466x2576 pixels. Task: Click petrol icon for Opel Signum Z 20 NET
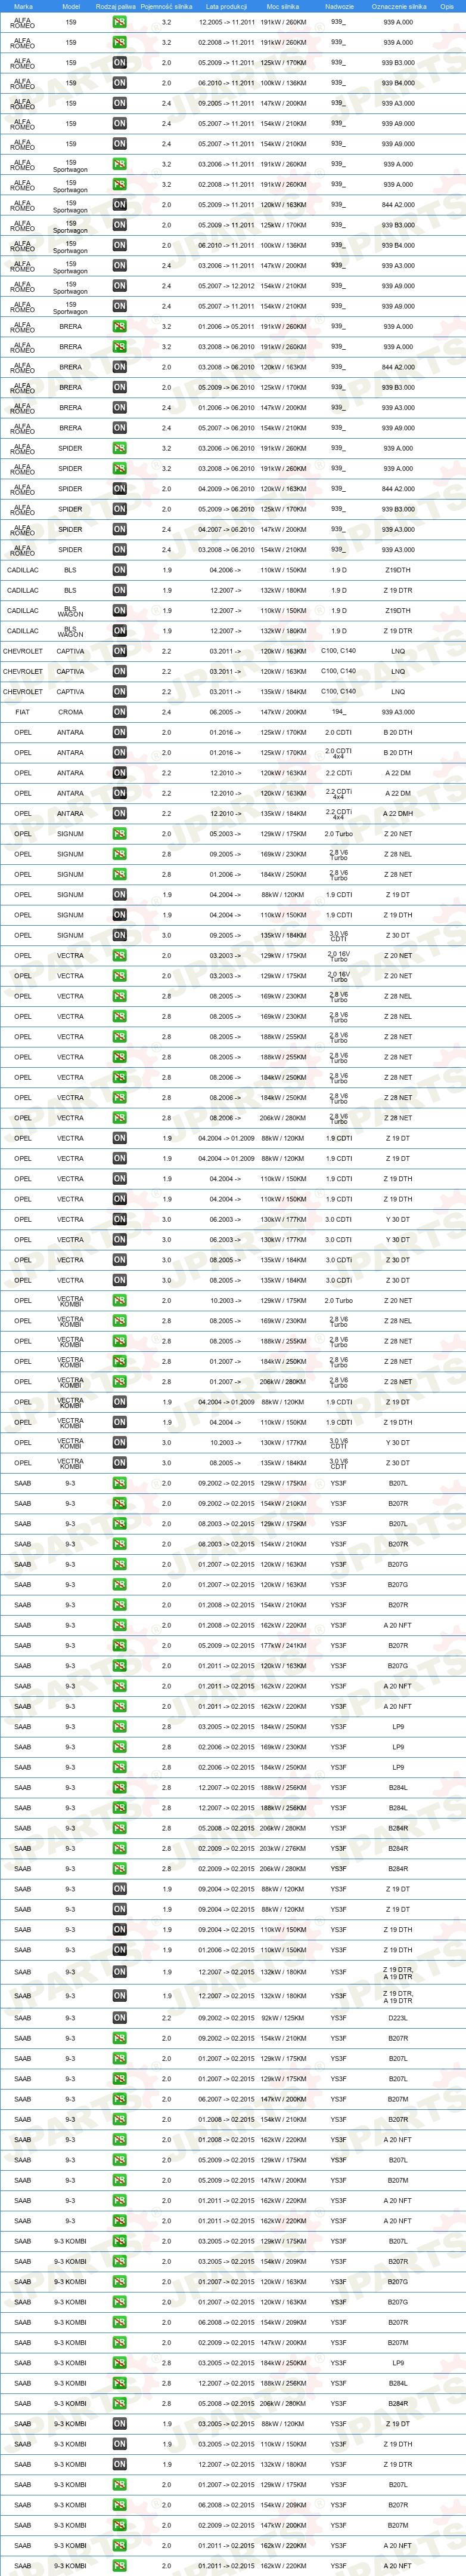click(120, 834)
